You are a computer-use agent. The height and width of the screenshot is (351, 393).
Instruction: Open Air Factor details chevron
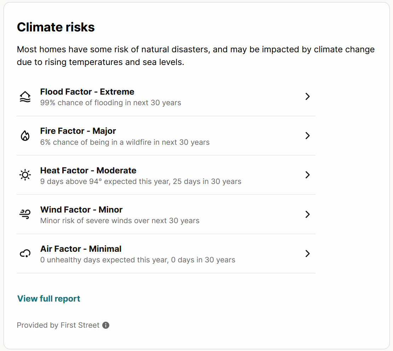pos(307,253)
